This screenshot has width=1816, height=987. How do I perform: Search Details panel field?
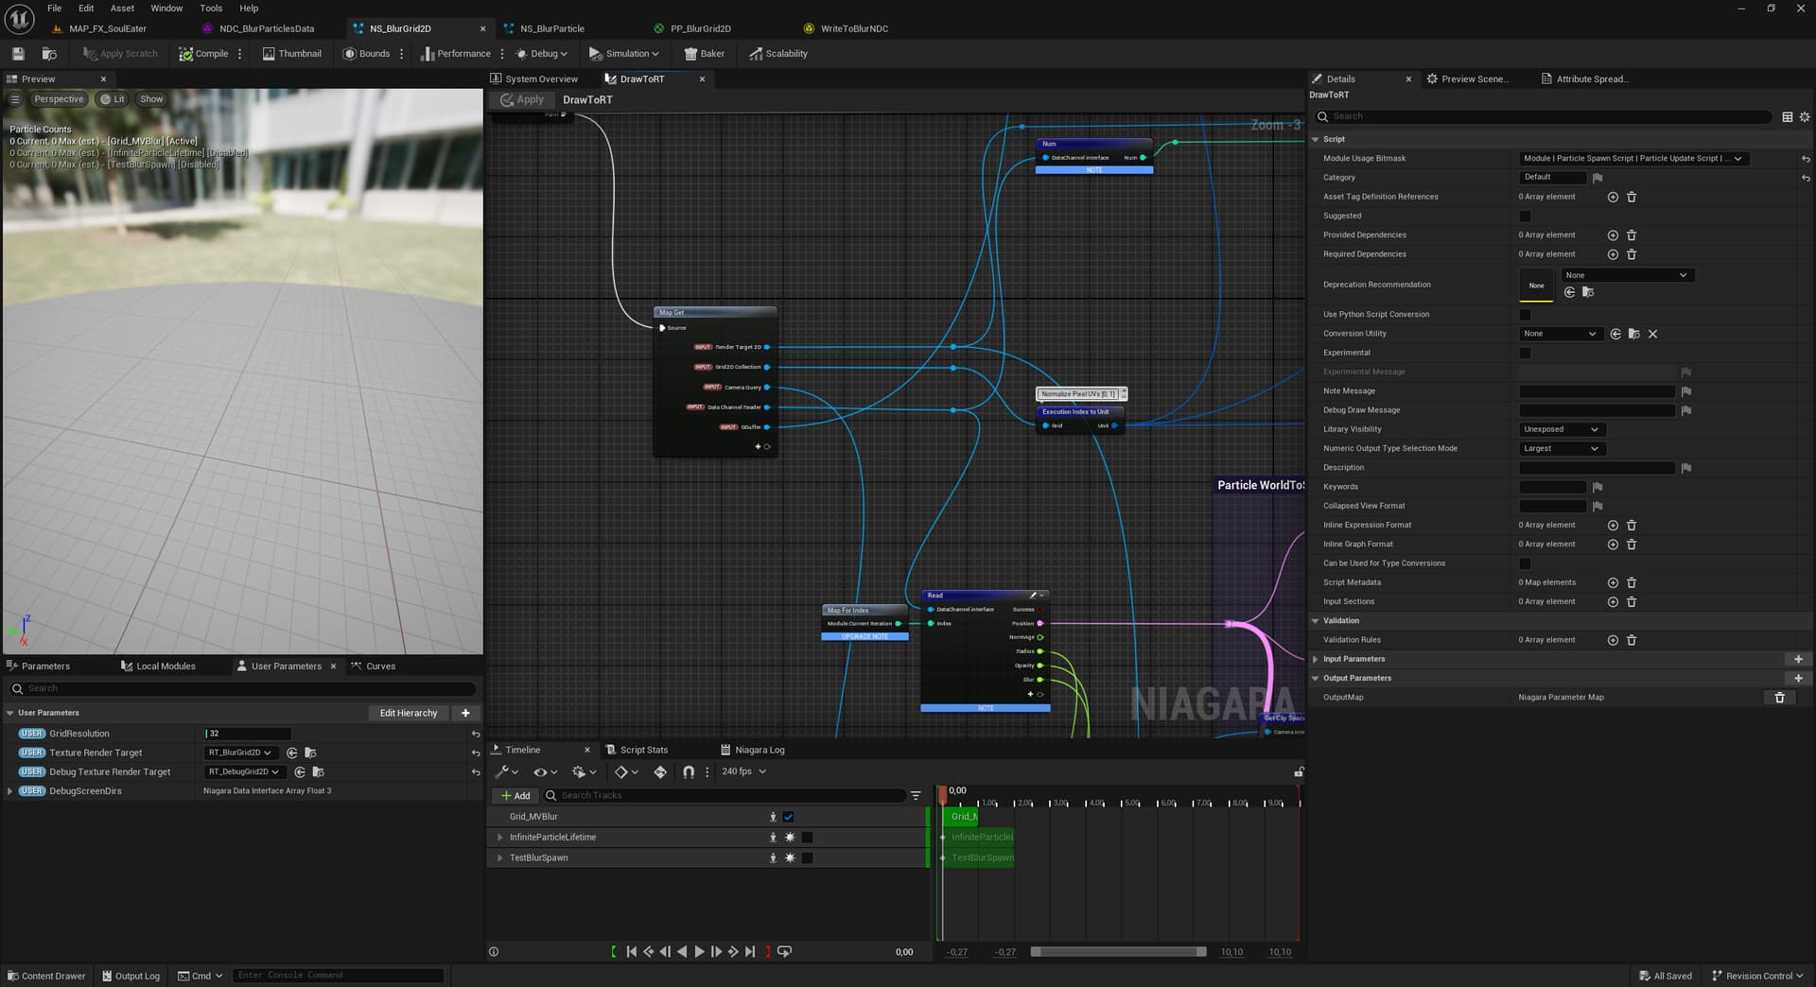click(x=1543, y=116)
